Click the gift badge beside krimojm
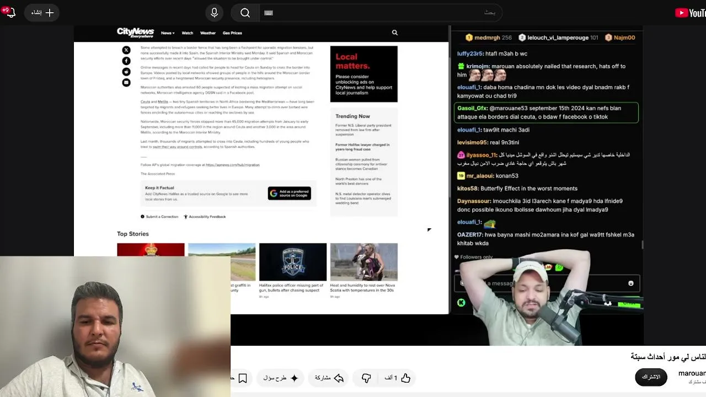 [x=461, y=66]
